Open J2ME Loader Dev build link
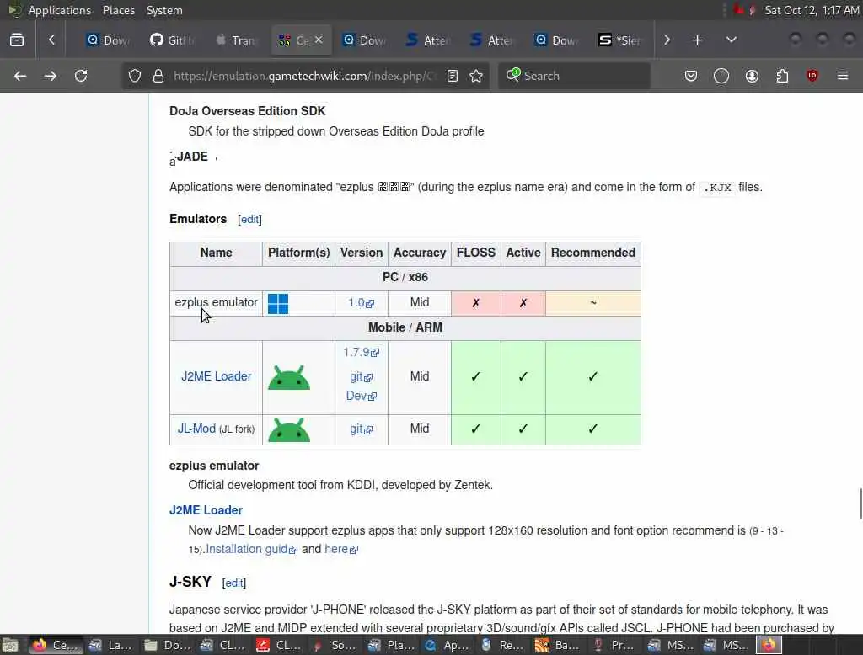Image resolution: width=863 pixels, height=655 pixels. pyautogui.click(x=361, y=396)
